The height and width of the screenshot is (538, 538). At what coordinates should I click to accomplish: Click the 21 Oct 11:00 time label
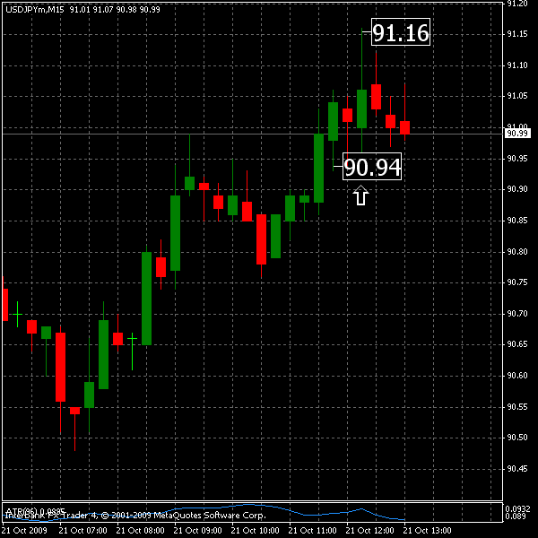coord(313,531)
